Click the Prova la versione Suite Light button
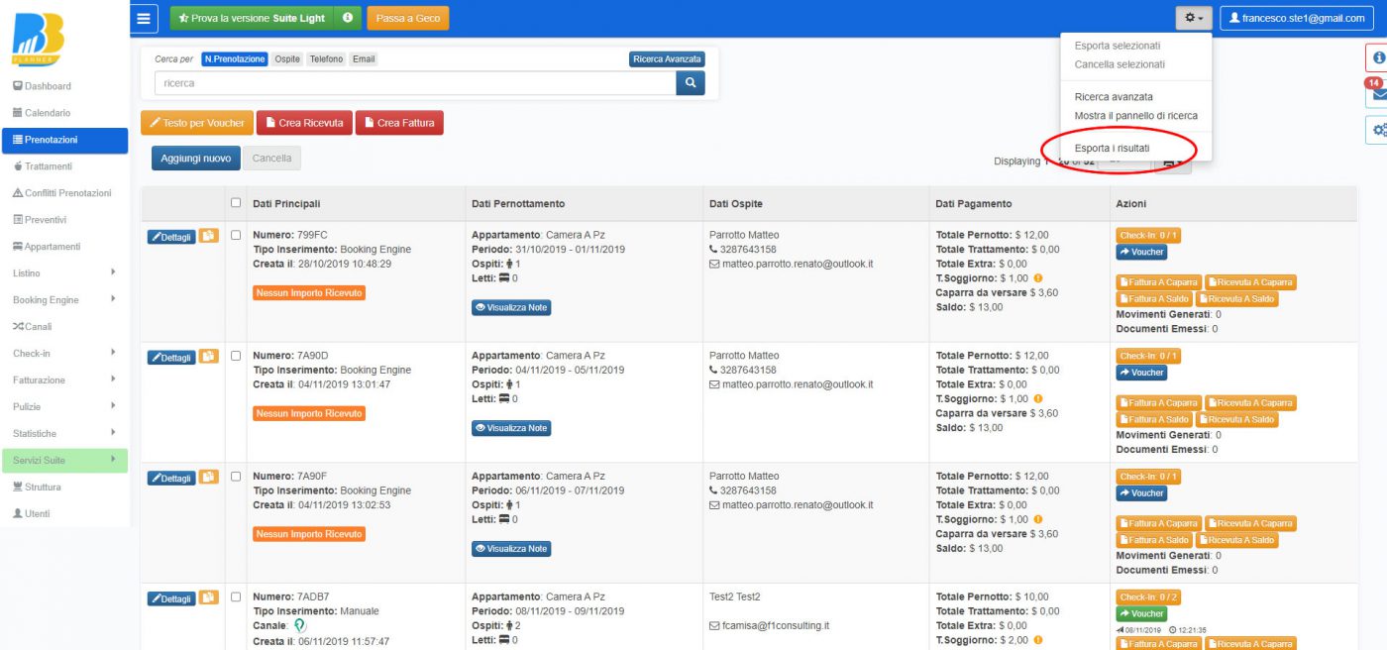Viewport: 1387px width, 650px height. pos(253,18)
